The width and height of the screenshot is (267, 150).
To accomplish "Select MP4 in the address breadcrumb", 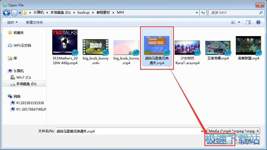I will pyautogui.click(x=120, y=12).
